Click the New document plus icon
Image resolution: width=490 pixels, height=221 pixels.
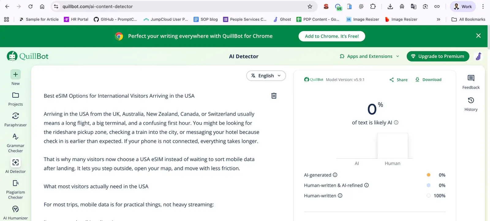pyautogui.click(x=15, y=74)
